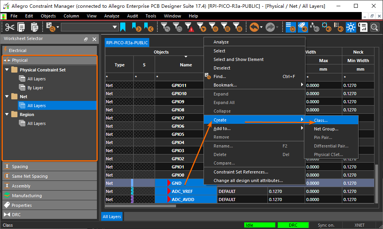The width and height of the screenshot is (383, 229).
Task: Click the Undo arrow icon
Action: pyautogui.click(x=254, y=27)
